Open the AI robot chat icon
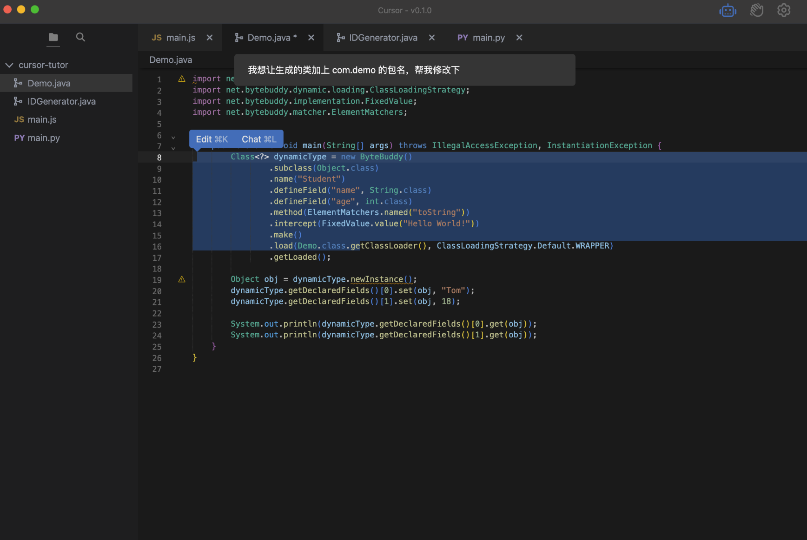 (728, 10)
